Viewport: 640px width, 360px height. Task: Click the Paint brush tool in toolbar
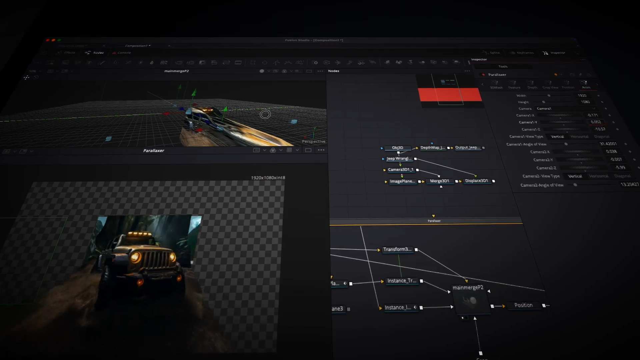103,62
